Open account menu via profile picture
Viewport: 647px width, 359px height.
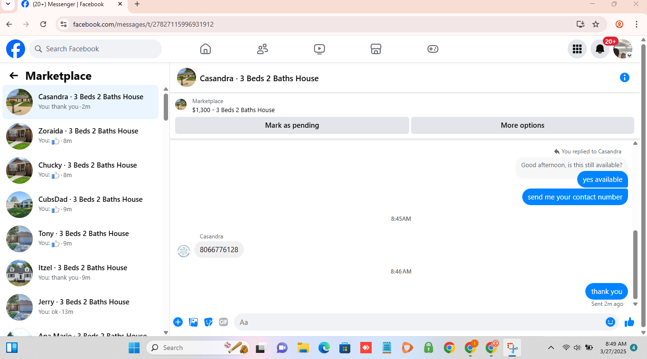[x=623, y=49]
